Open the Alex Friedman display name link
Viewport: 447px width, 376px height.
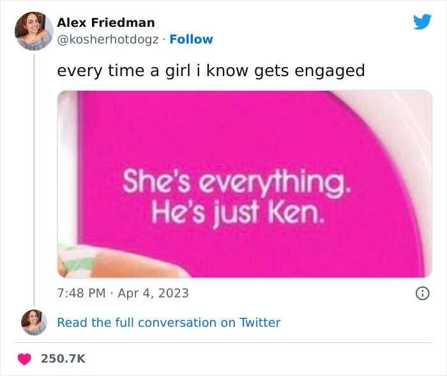(x=106, y=23)
